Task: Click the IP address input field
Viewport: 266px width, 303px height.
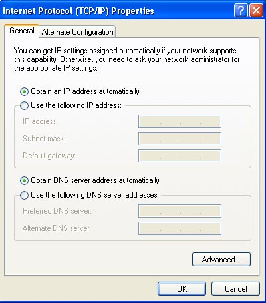Action: click(180, 121)
